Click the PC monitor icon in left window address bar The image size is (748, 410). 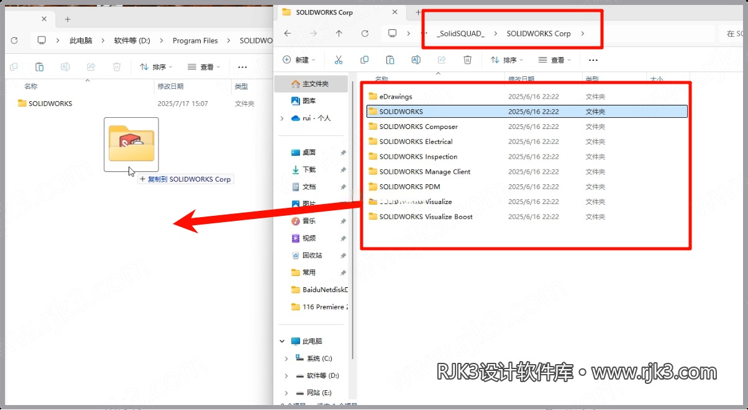coord(42,40)
